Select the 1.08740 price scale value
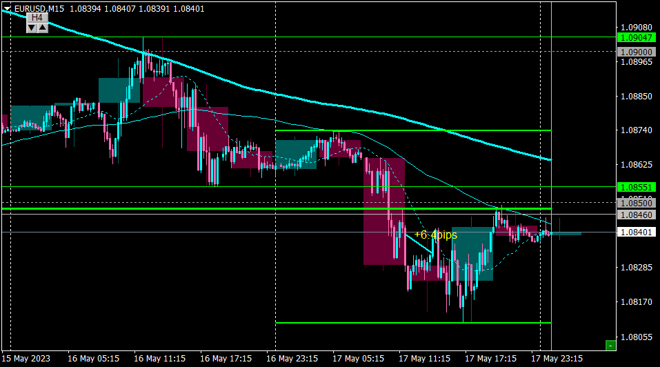Screen dimensions: 660x367 pos(637,130)
